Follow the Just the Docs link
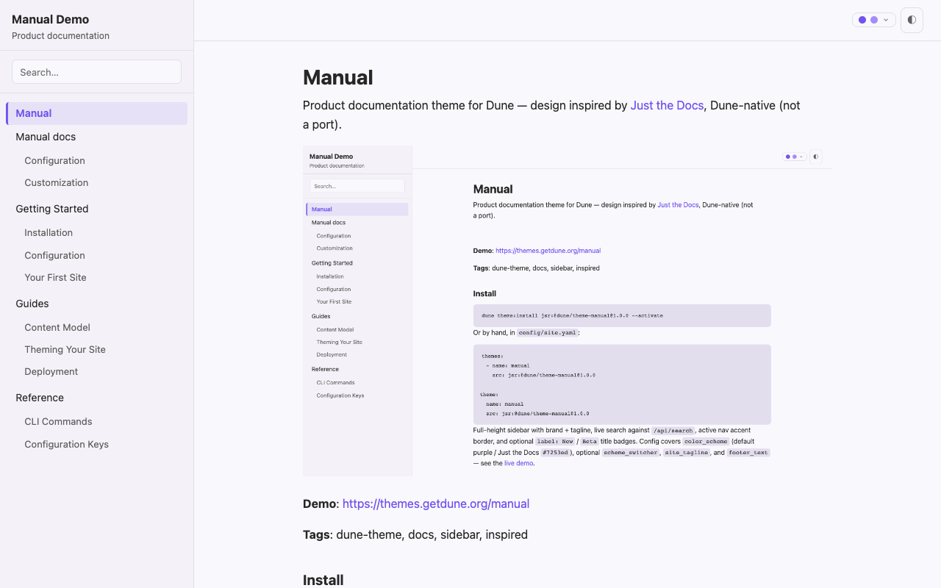Viewport: 941px width, 588px height. (x=667, y=105)
